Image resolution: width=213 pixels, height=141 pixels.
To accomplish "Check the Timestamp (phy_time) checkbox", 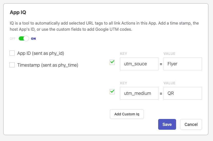I will click(x=12, y=65).
